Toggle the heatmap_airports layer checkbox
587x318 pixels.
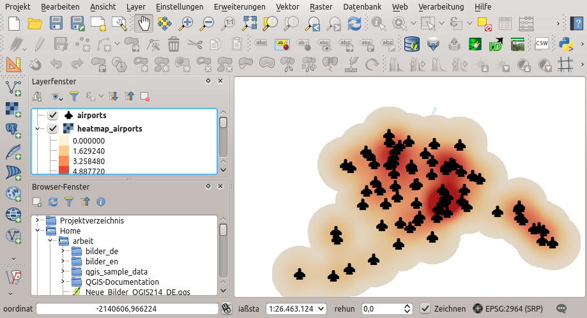53,128
